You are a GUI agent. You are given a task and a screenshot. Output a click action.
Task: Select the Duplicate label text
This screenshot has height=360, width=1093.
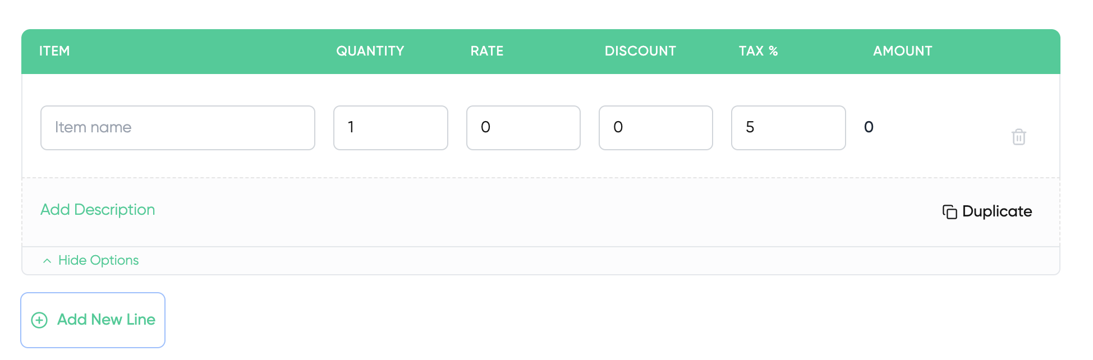pos(997,211)
